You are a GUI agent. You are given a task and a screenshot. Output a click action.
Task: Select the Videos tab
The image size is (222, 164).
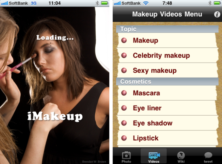pos(154,156)
